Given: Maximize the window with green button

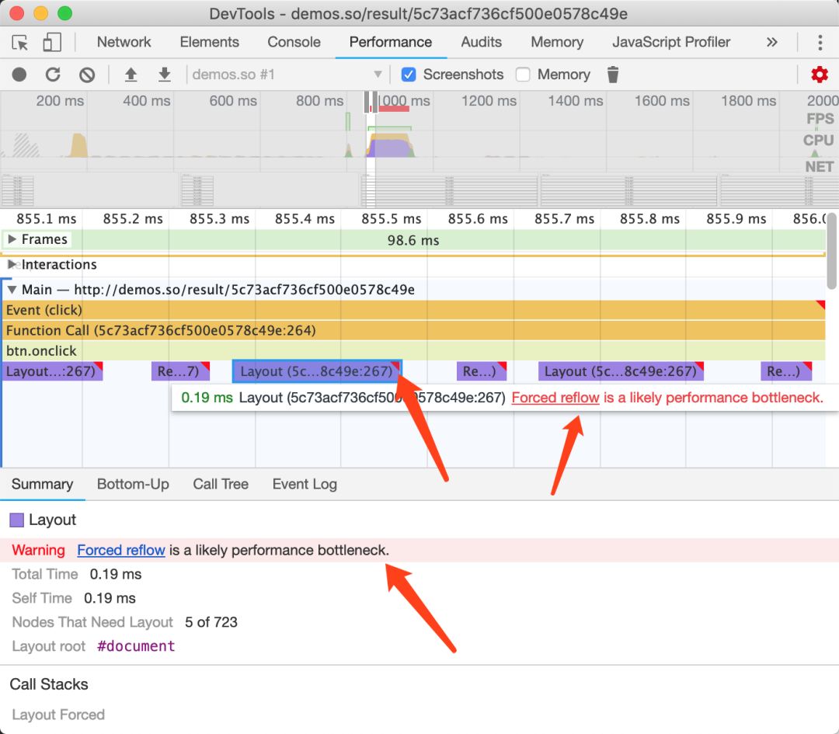Looking at the screenshot, I should [x=64, y=13].
